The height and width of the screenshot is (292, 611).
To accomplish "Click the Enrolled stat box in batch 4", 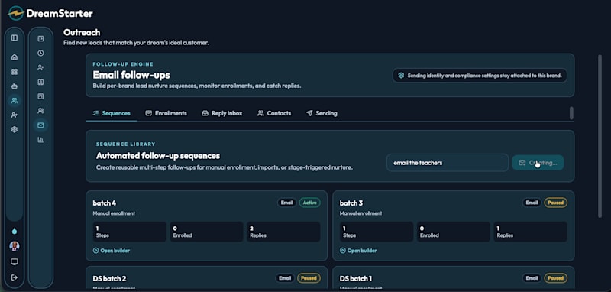I will coord(206,232).
